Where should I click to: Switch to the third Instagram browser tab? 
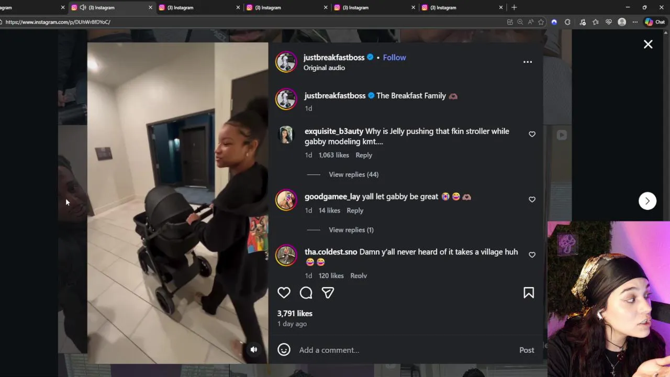[x=200, y=7]
